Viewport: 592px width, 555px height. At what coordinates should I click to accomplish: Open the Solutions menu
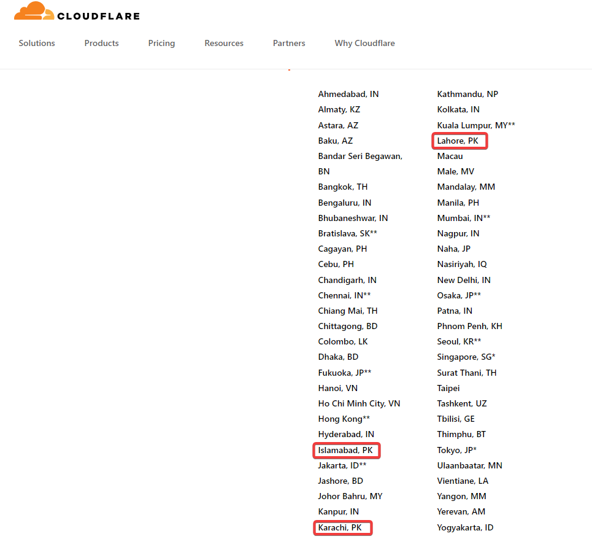pos(37,43)
